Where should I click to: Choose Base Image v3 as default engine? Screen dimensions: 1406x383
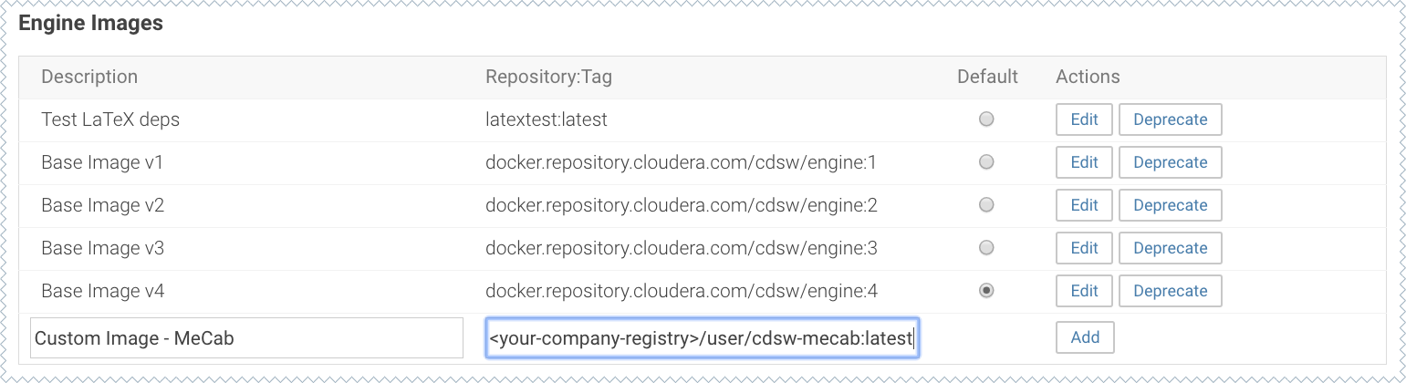[986, 248]
